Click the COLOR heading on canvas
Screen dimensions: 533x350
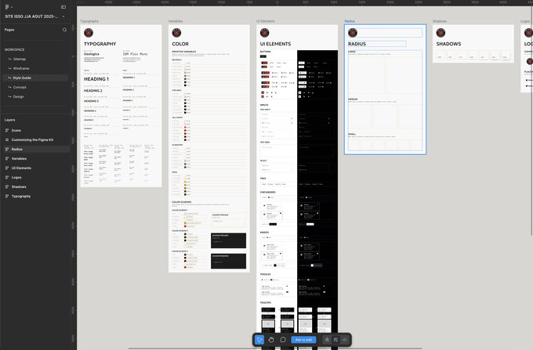180,44
